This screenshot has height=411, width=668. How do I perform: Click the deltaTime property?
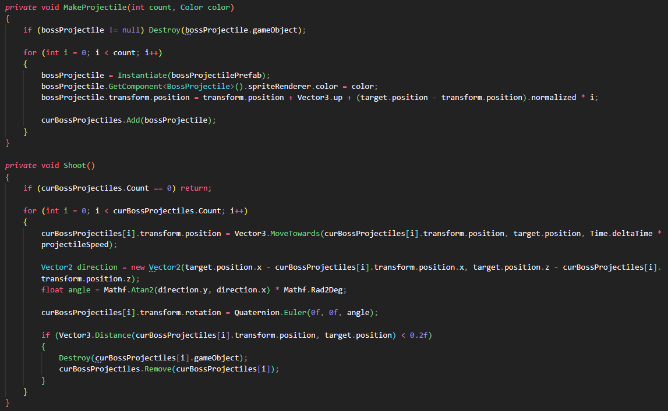[x=632, y=234]
